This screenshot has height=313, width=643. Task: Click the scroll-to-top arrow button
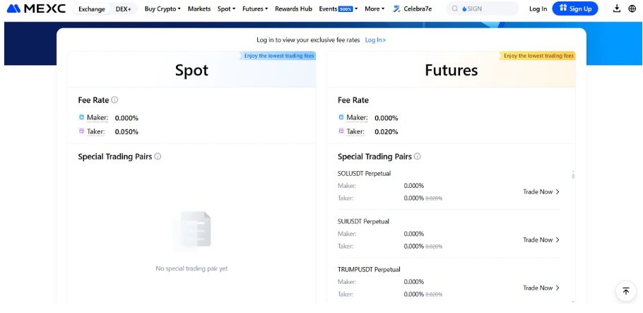[625, 291]
